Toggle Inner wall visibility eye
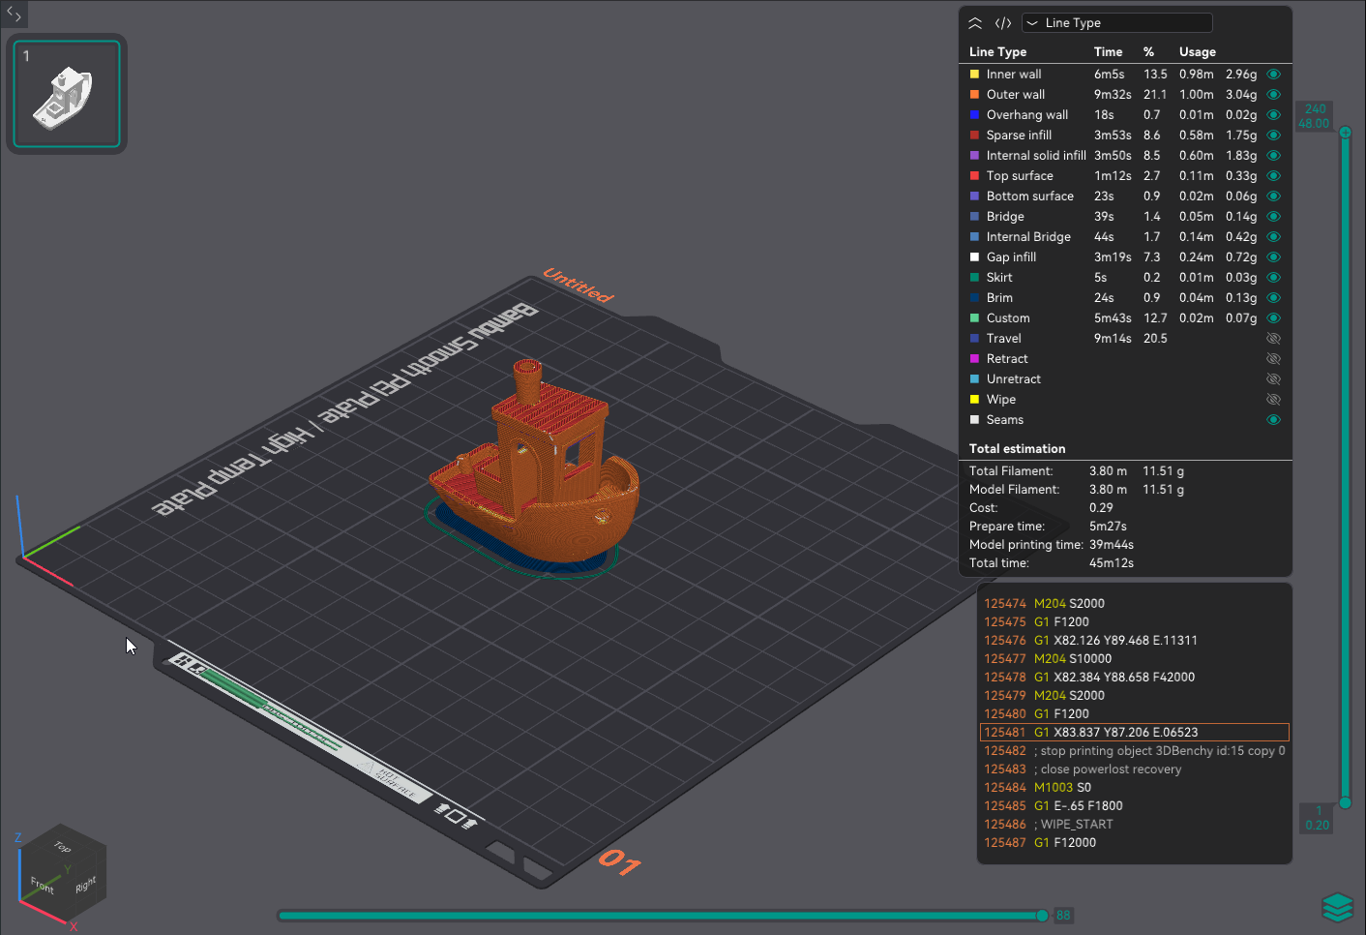 click(1273, 75)
